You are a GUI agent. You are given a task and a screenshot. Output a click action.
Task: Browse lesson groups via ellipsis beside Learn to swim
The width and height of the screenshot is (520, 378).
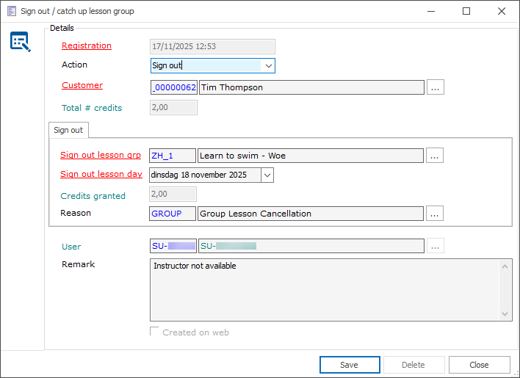pos(435,156)
